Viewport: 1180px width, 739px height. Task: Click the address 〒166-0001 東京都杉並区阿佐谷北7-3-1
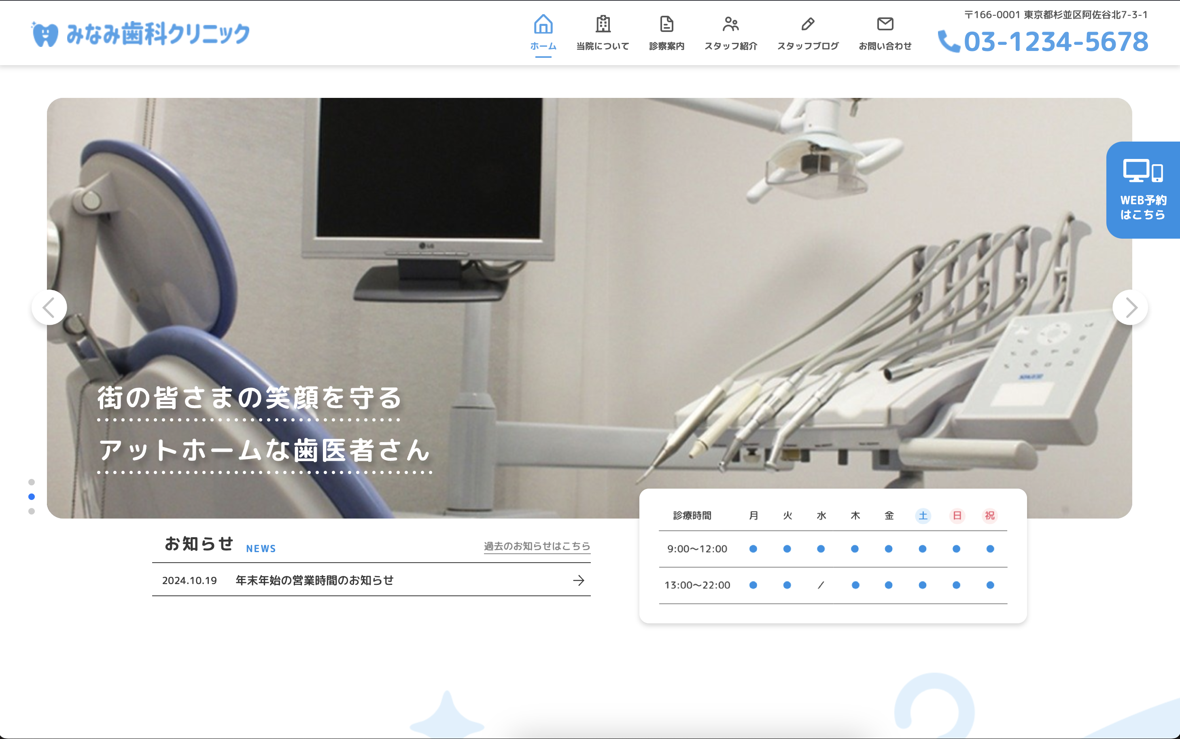pos(1056,15)
